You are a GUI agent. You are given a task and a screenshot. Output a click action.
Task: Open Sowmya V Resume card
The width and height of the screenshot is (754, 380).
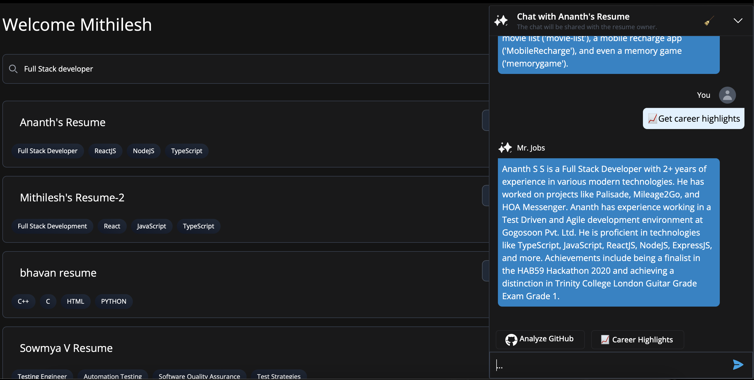66,348
